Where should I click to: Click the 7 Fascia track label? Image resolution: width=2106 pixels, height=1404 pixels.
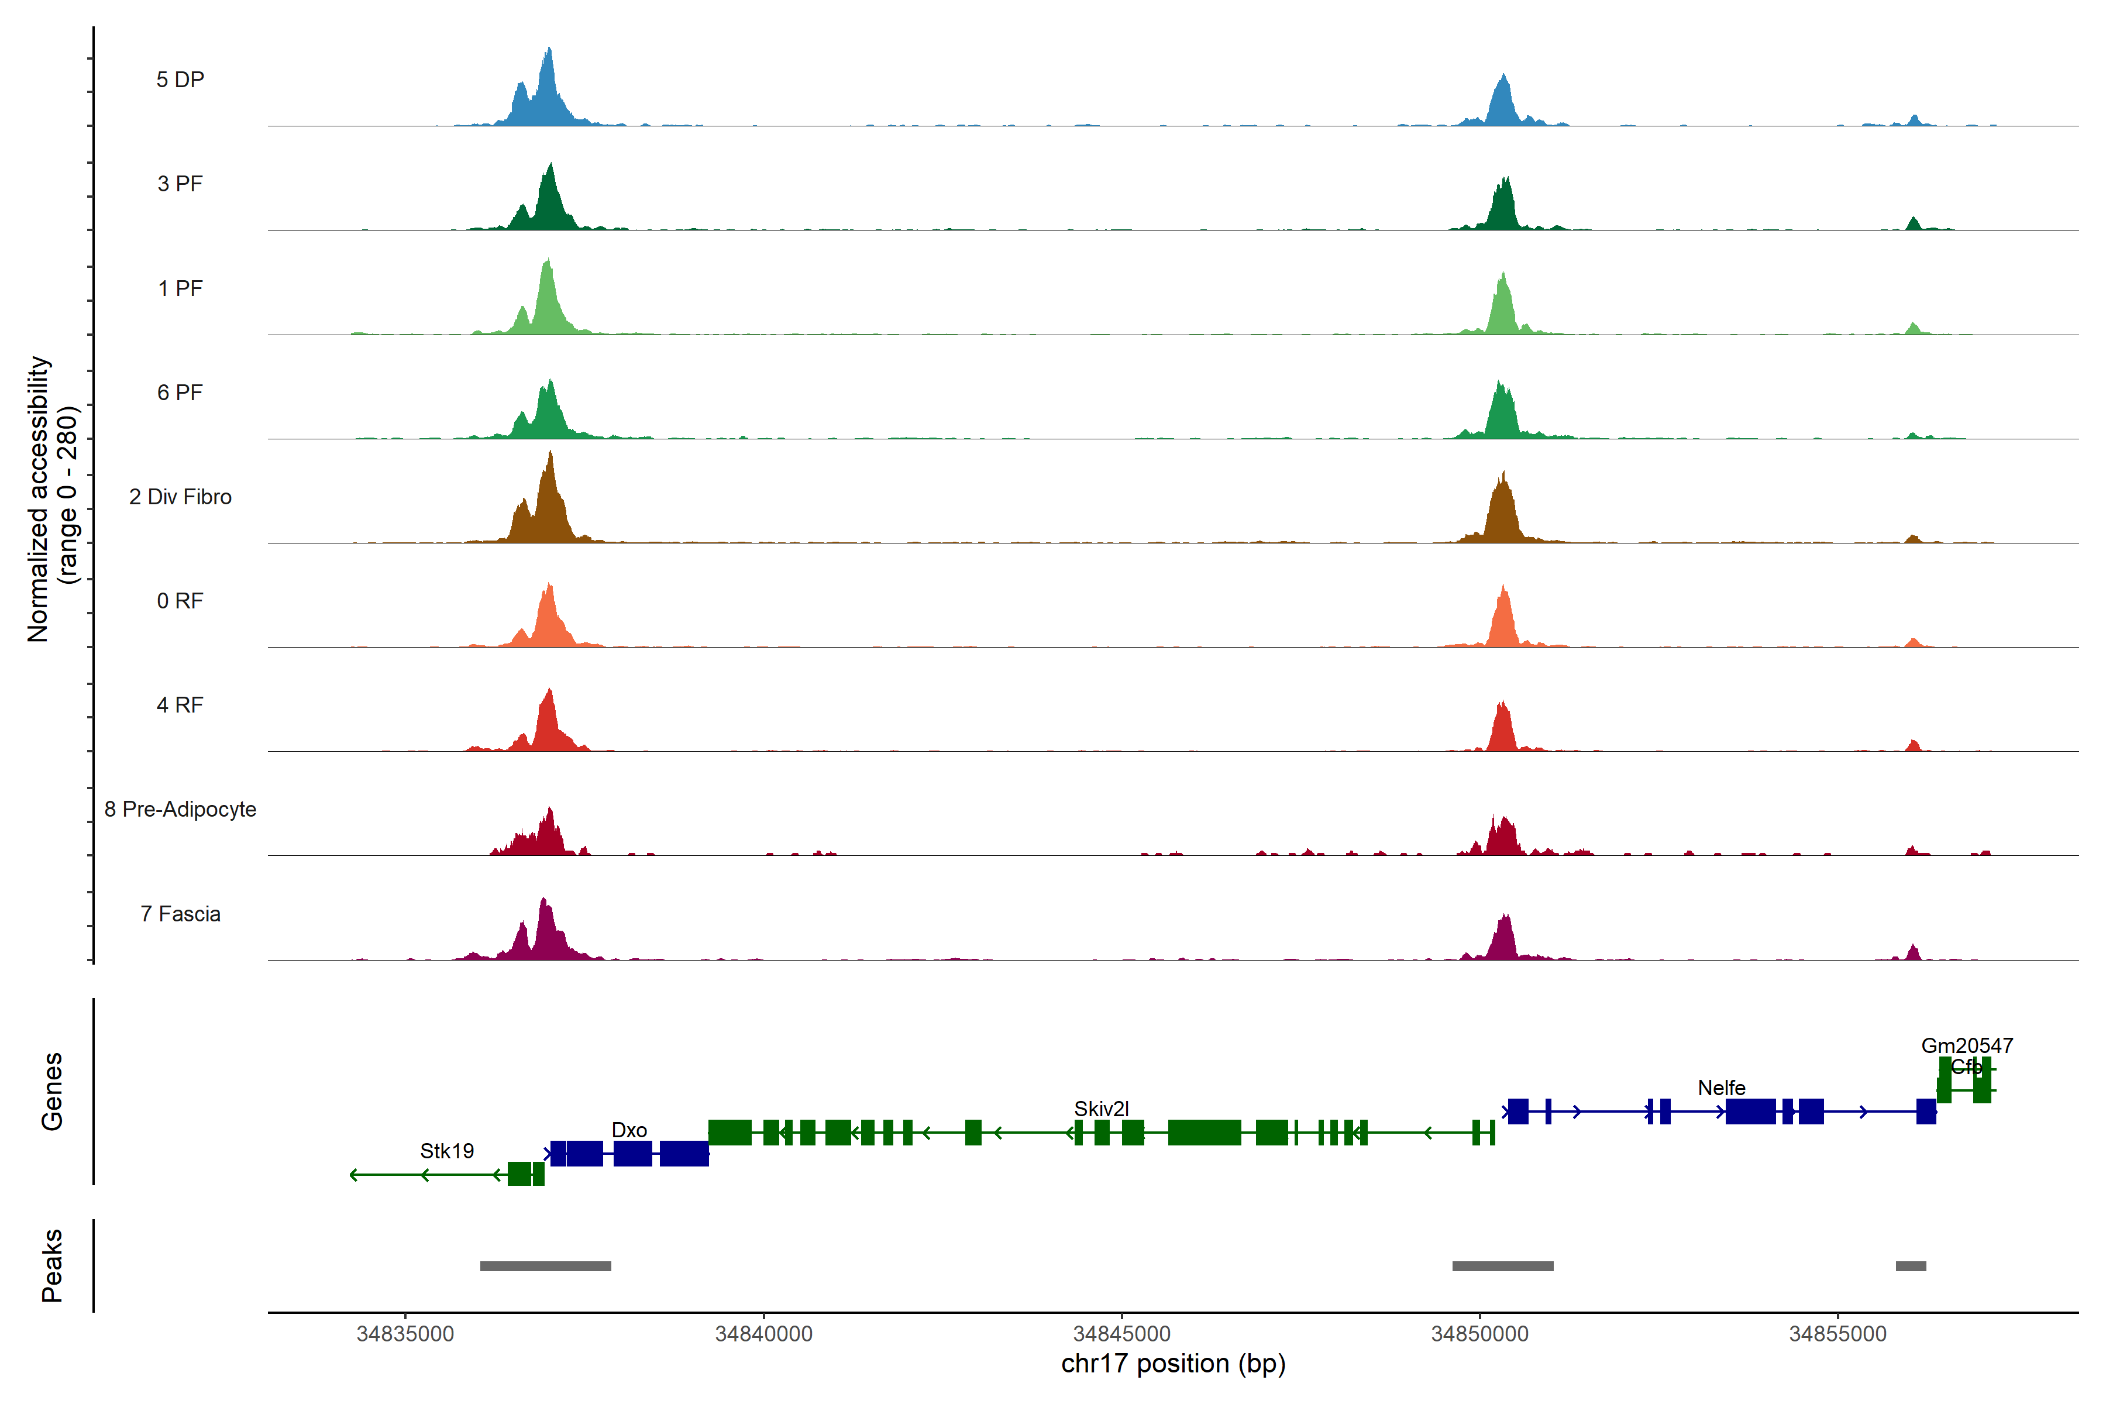pyautogui.click(x=180, y=913)
